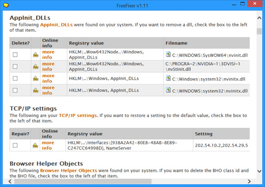
Task: Click the TCP/IP settings section heading
Action: [33, 108]
